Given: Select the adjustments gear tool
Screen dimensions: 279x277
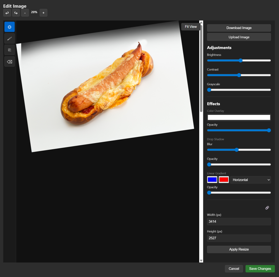Looking at the screenshot, I should point(9,27).
